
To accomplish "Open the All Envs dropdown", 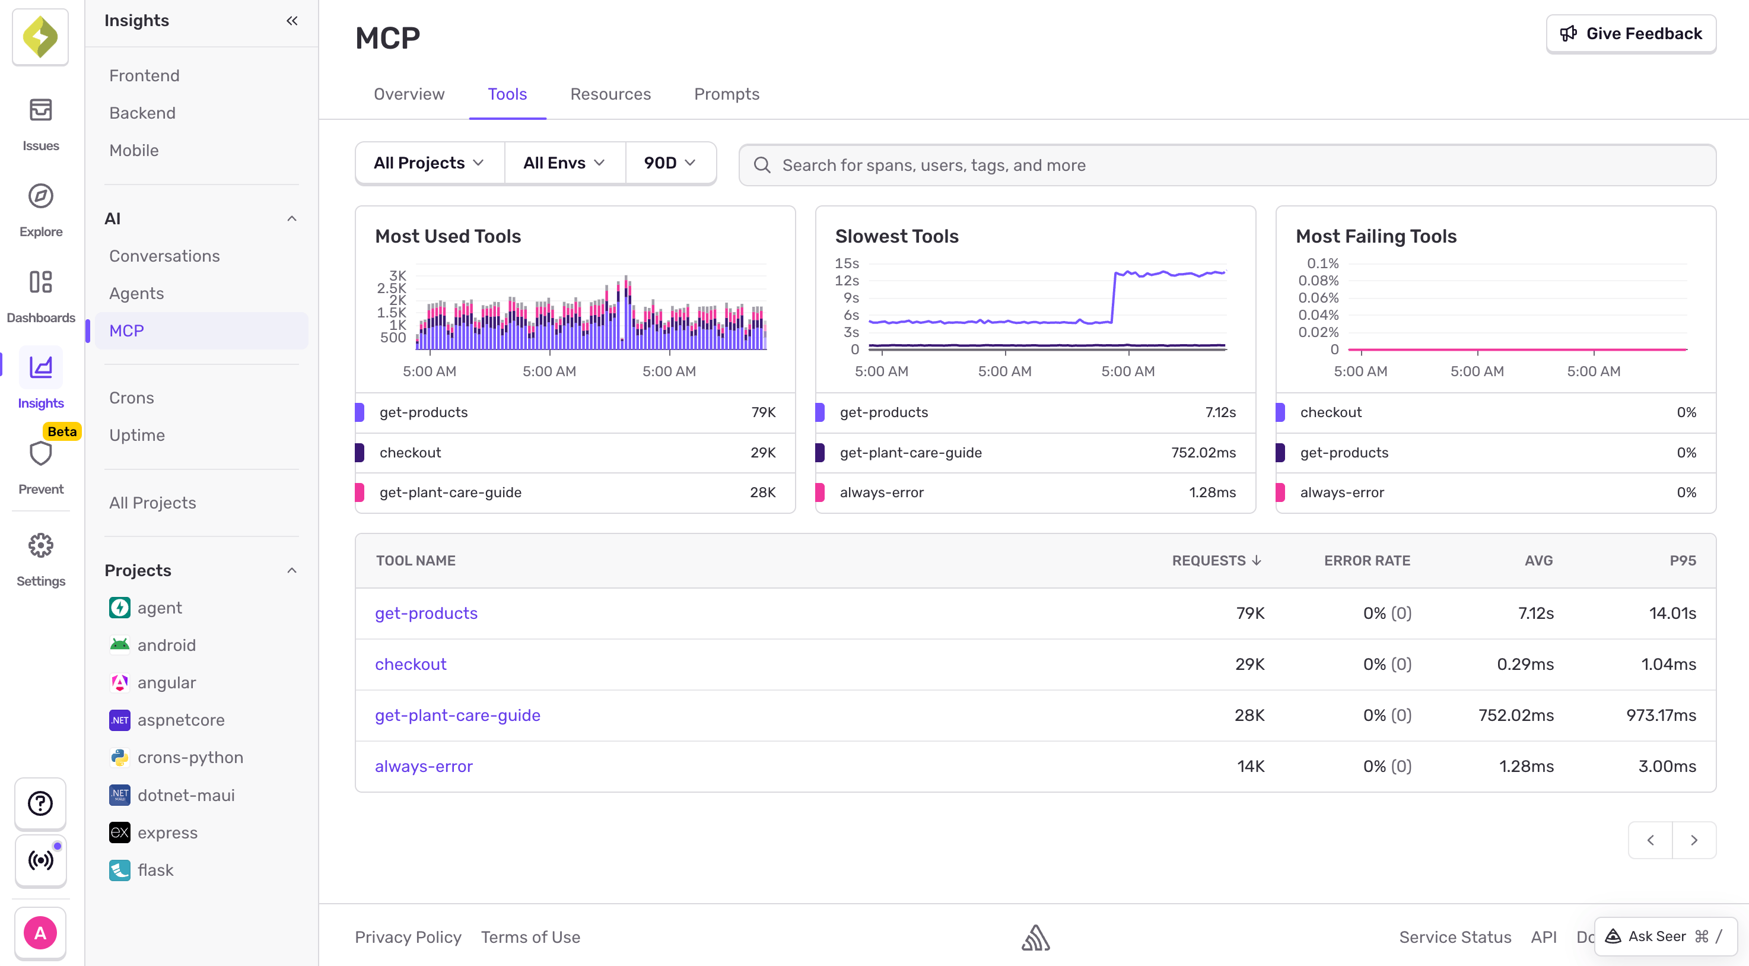I will (564, 163).
